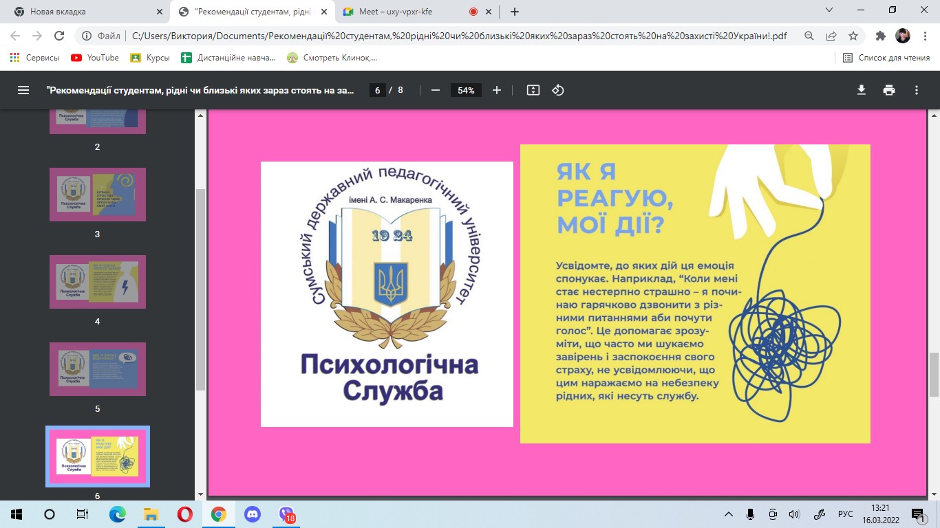Open the Дистанційне навча... bookmark
Screen dimensions: 940x528
tap(228, 58)
